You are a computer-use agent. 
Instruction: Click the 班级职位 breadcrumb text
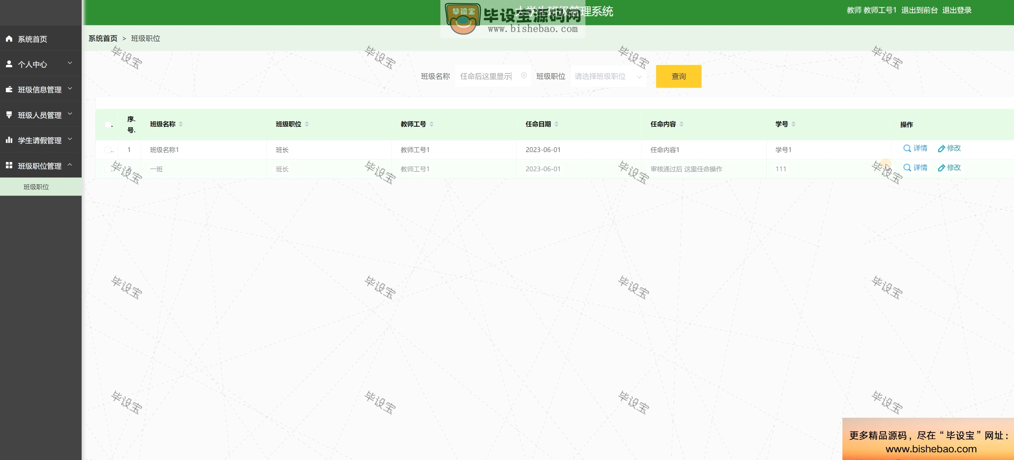[145, 38]
